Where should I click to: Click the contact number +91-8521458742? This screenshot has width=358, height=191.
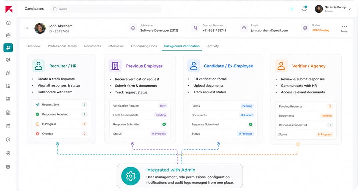214,30
